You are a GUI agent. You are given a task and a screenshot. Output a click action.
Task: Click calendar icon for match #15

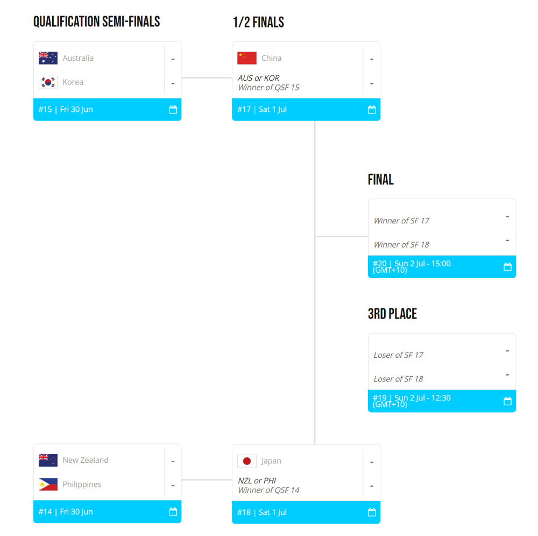pyautogui.click(x=173, y=109)
